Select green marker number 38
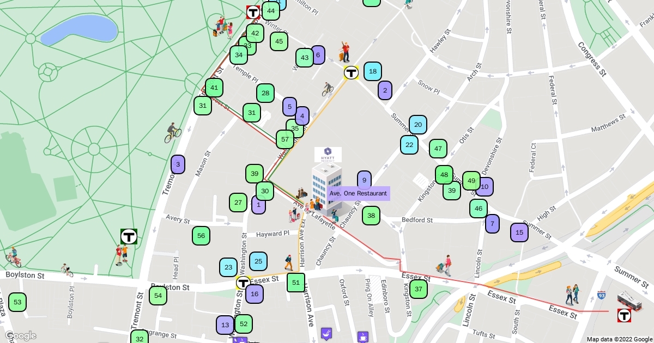The height and width of the screenshot is (343, 654). (x=371, y=216)
